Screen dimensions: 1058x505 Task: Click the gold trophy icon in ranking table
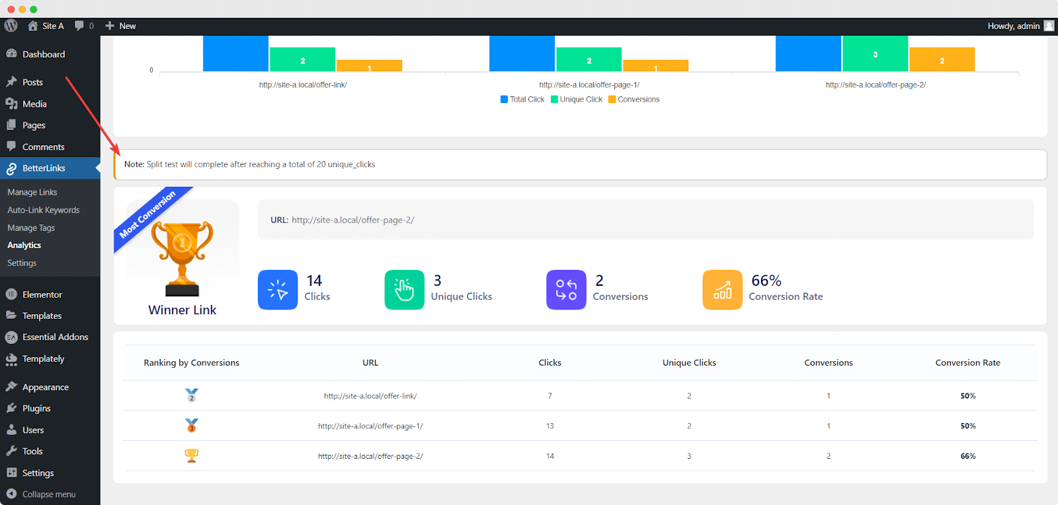(192, 455)
